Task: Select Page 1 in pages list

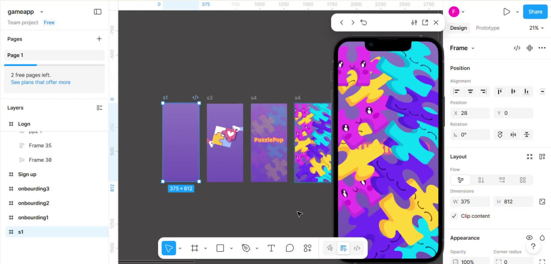Action: coord(54,55)
